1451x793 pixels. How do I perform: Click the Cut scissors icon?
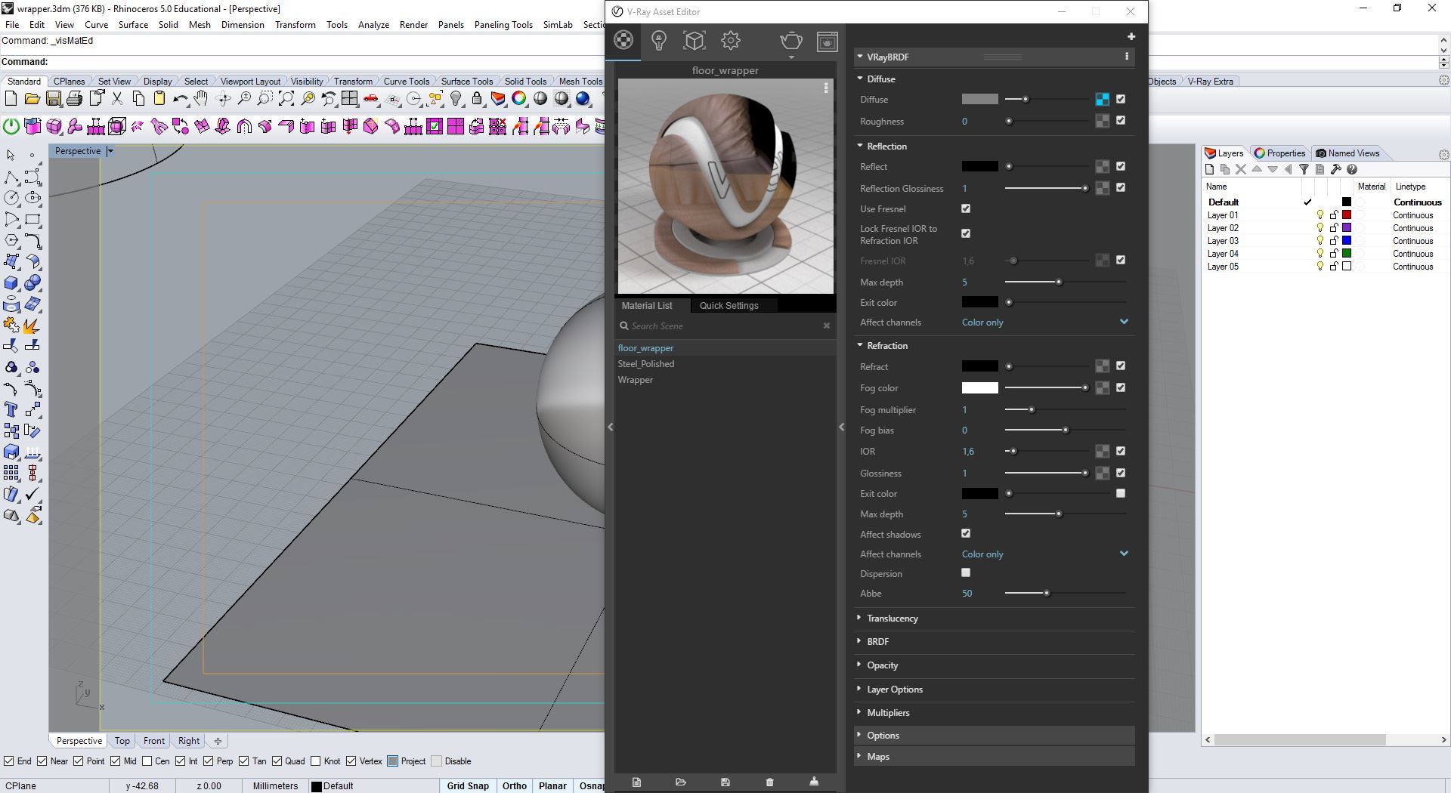point(117,99)
